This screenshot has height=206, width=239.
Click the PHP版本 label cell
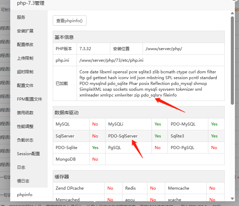click(65, 48)
